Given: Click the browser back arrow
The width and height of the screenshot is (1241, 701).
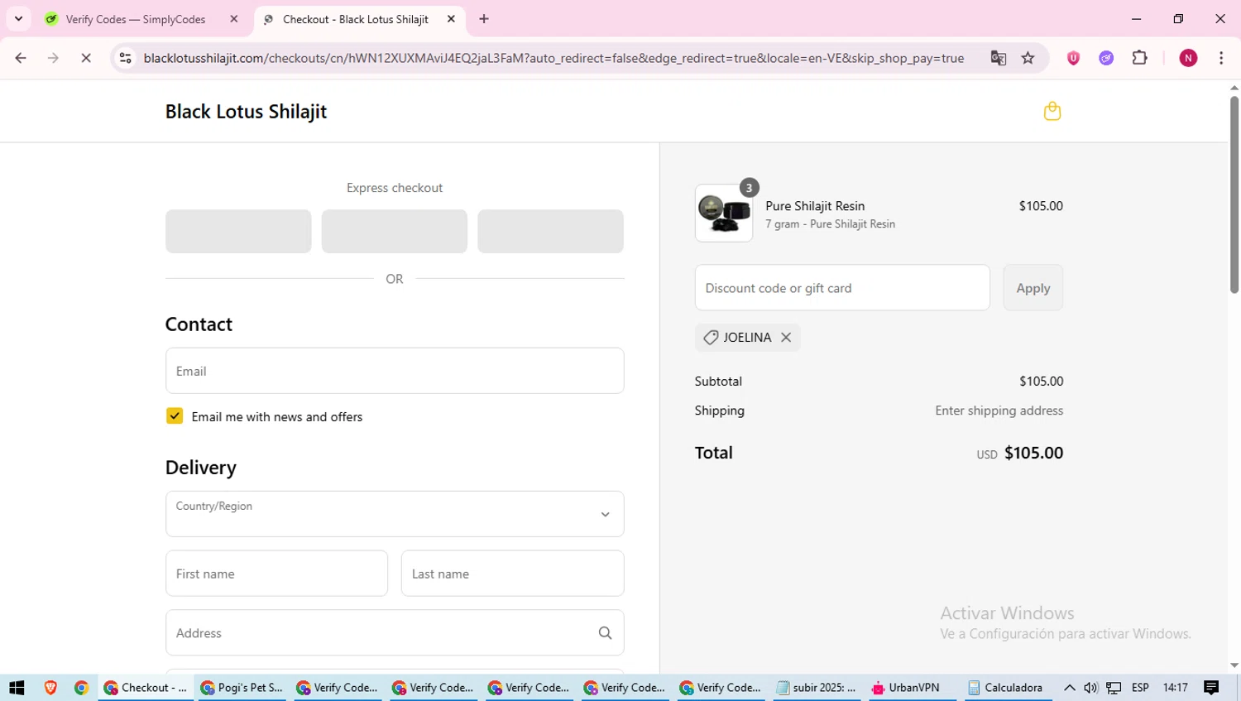Looking at the screenshot, I should [21, 58].
